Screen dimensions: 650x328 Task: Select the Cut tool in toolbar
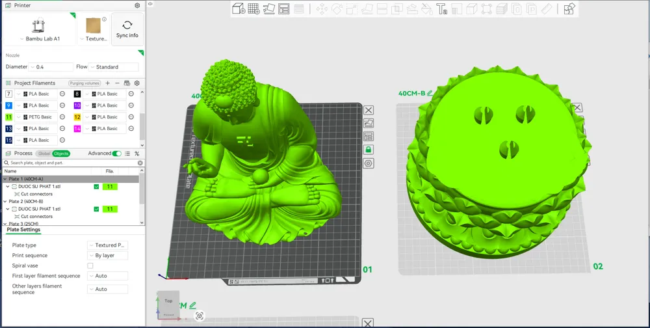(x=382, y=8)
